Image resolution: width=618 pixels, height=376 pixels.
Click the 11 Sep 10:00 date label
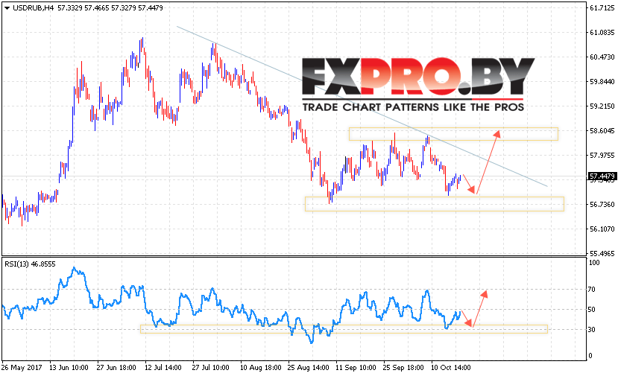click(356, 367)
